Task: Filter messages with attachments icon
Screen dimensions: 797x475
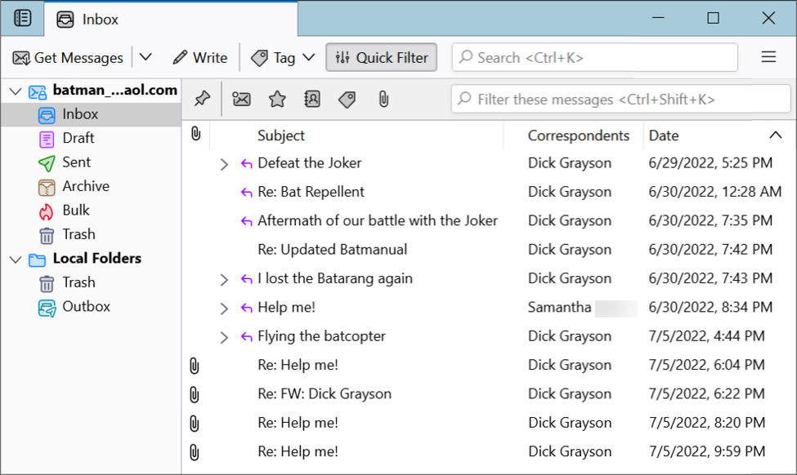Action: pos(382,100)
